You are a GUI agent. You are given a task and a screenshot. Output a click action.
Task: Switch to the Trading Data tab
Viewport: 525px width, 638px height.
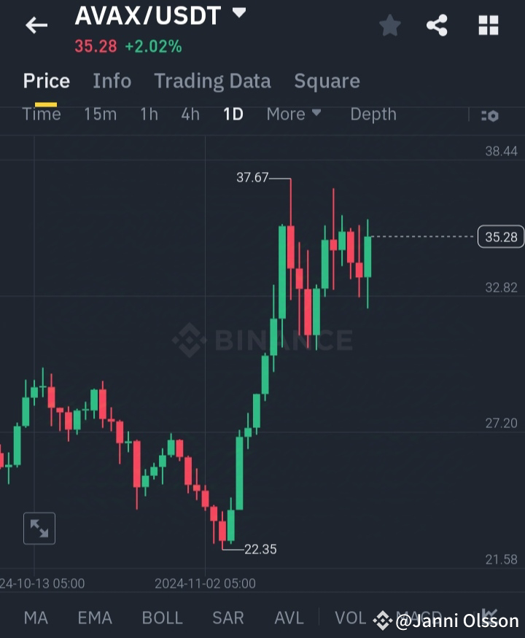pyautogui.click(x=212, y=81)
